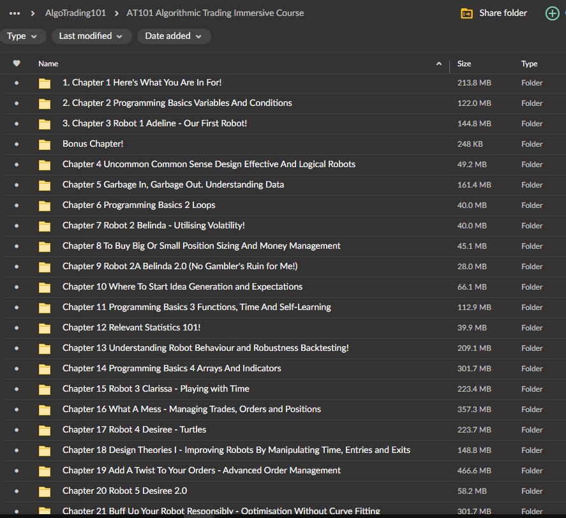The width and height of the screenshot is (566, 518).
Task: Click the ascending sort arrow beside Name
Action: (x=439, y=64)
